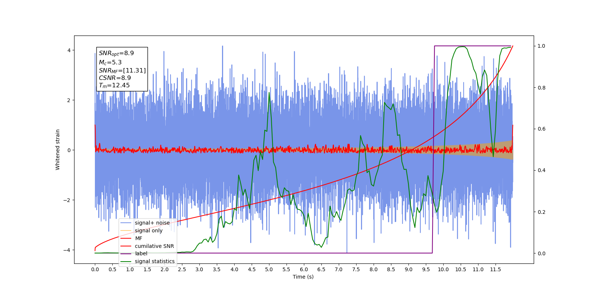Click the left y-axis tick label 2

(69, 100)
